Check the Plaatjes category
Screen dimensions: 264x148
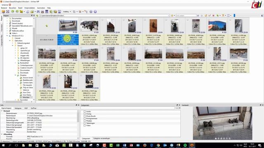tap(85, 121)
